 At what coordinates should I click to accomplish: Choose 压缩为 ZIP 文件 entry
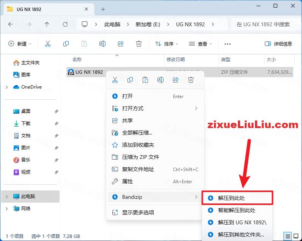coord(155,157)
